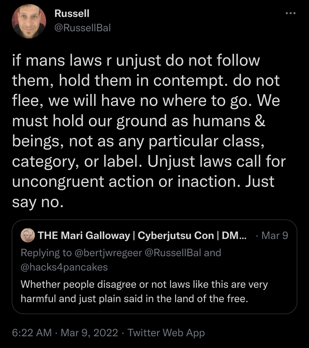Open the three-dot more options menu
This screenshot has height=348, width=309.
coord(291,13)
